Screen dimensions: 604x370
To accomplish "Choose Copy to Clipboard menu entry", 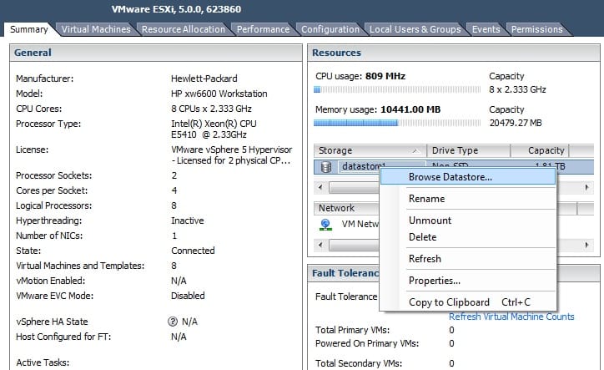I will point(468,302).
